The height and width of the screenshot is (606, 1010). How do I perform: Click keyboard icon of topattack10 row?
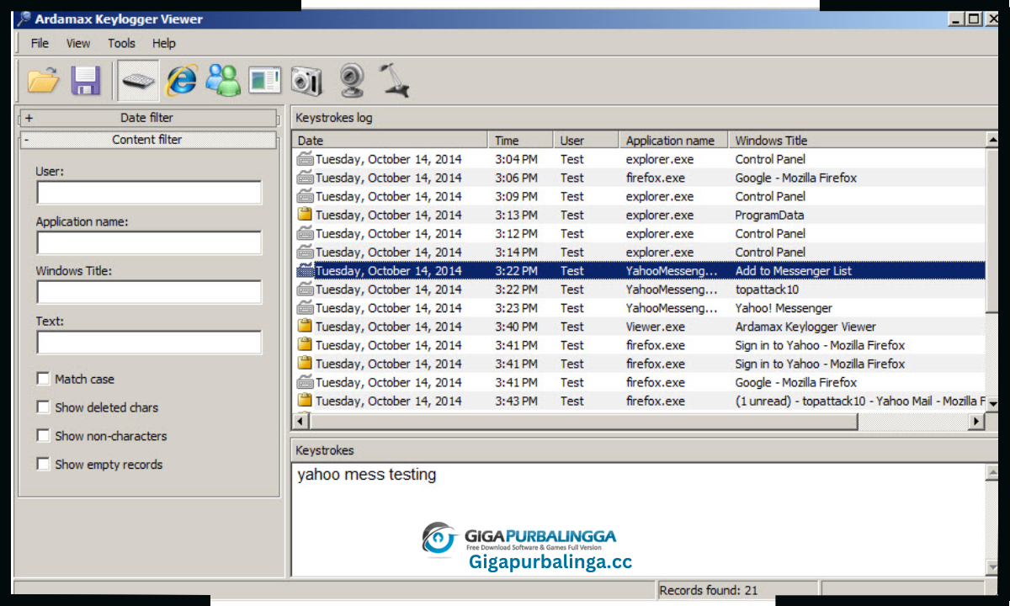pyautogui.click(x=305, y=290)
